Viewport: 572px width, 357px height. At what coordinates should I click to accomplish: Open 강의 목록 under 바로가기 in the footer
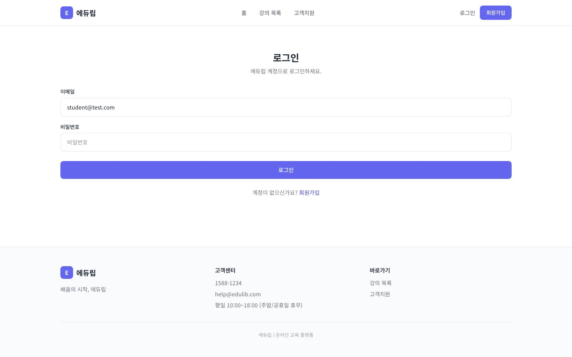(x=380, y=283)
